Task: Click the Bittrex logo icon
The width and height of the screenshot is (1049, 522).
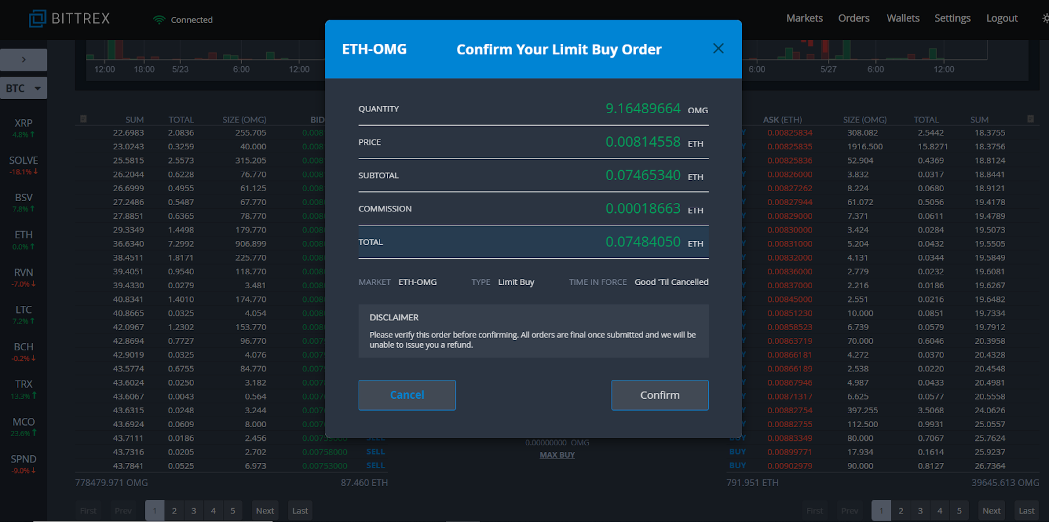Action: pyautogui.click(x=37, y=18)
